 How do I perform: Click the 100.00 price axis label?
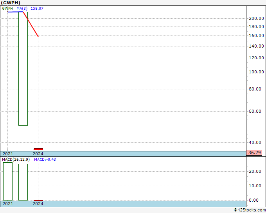(x=256, y=72)
